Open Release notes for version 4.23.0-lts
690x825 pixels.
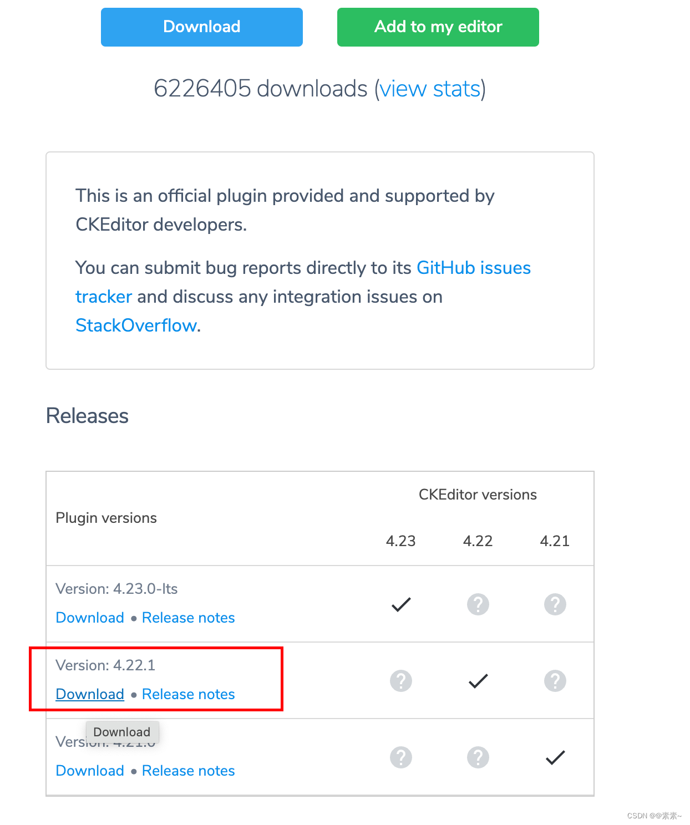point(188,618)
